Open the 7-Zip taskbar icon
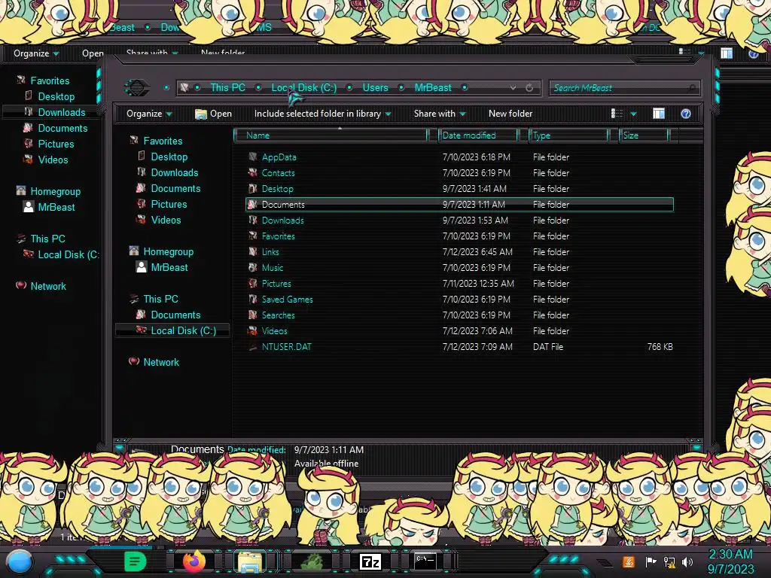The width and height of the screenshot is (771, 578). coord(370,561)
